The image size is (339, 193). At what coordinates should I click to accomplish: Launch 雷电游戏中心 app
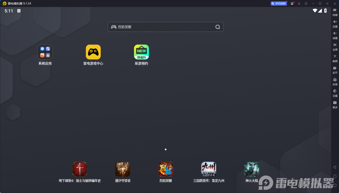(93, 52)
